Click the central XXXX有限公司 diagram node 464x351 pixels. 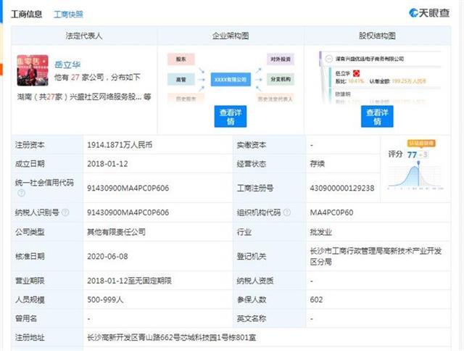tap(231, 79)
